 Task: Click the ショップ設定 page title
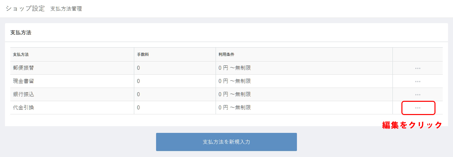(25, 9)
